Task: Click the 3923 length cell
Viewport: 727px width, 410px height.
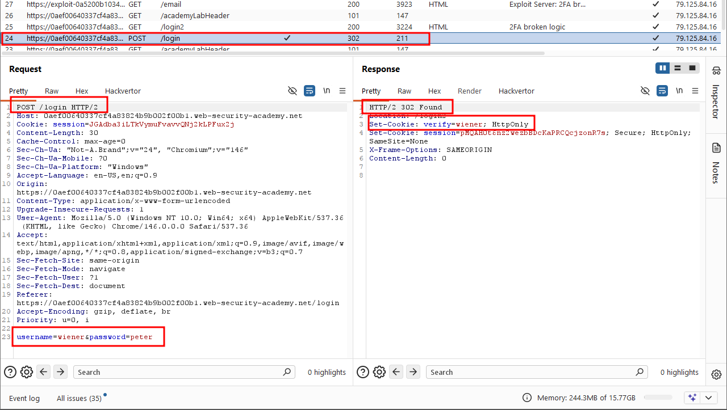Action: click(x=406, y=4)
